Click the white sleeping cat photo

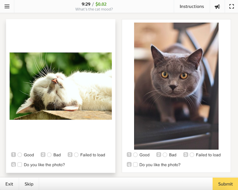61,86
